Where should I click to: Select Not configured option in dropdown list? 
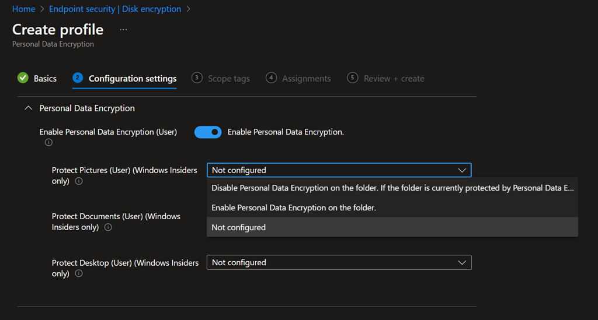239,227
